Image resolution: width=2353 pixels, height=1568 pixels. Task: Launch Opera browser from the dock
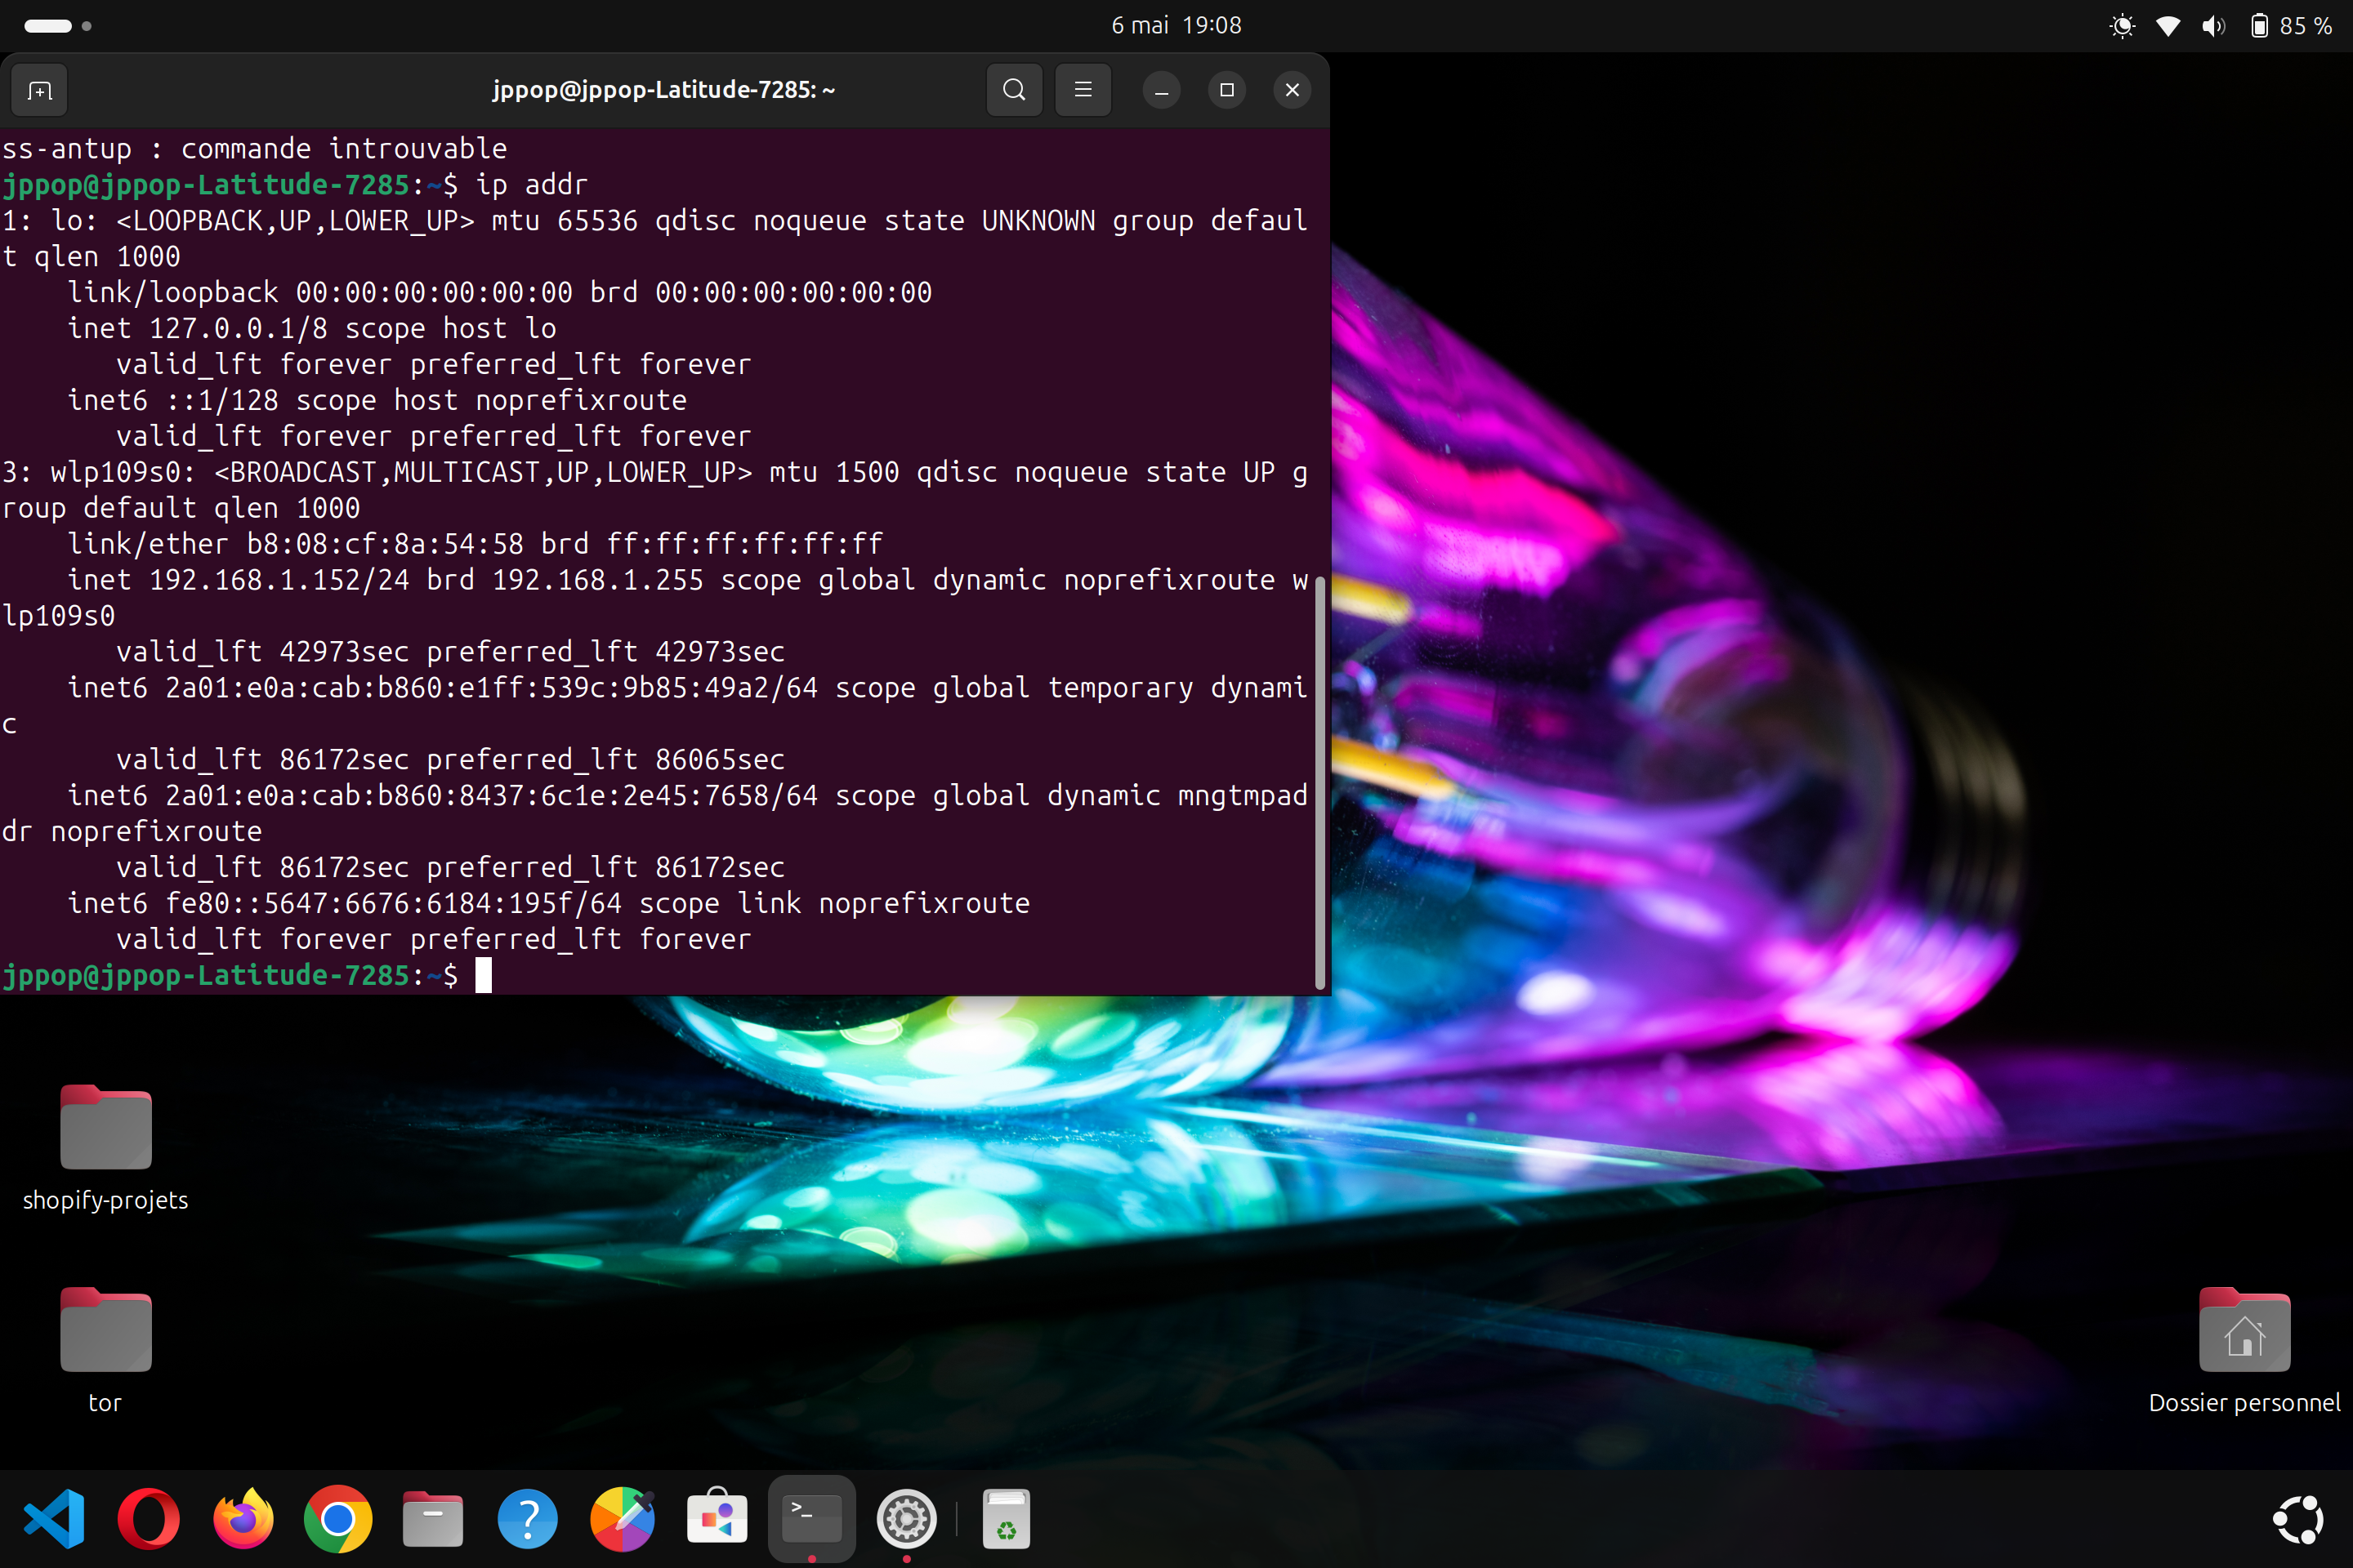[x=148, y=1519]
